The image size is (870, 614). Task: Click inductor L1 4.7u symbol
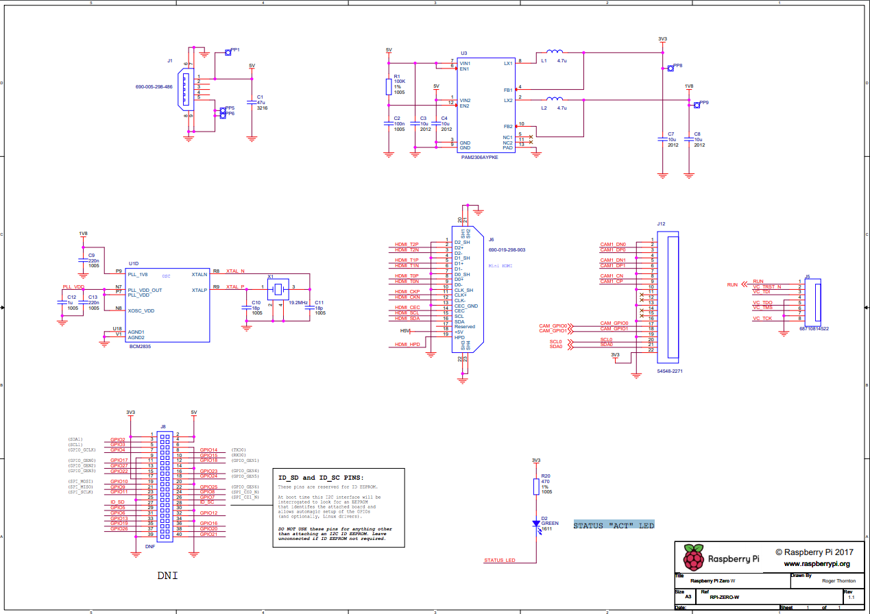pyautogui.click(x=554, y=52)
